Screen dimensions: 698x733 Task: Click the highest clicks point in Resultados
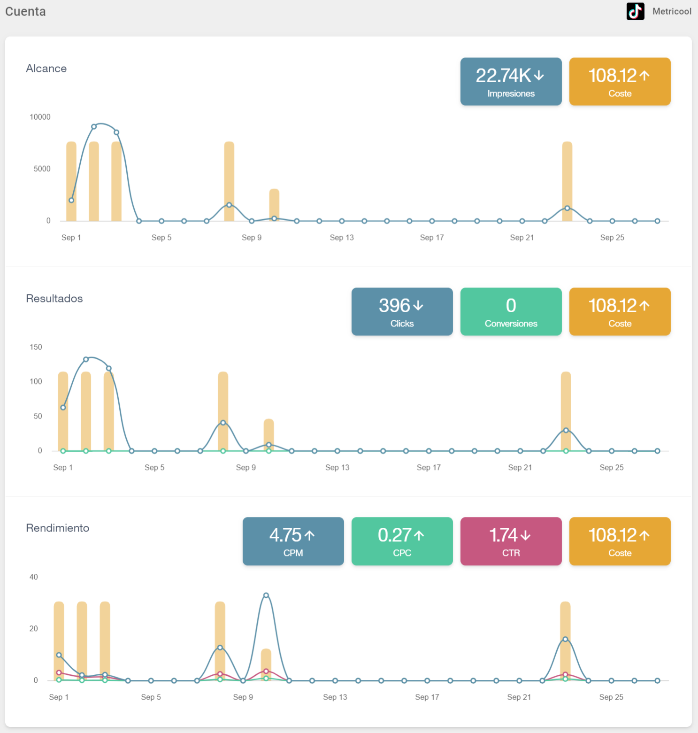click(86, 359)
